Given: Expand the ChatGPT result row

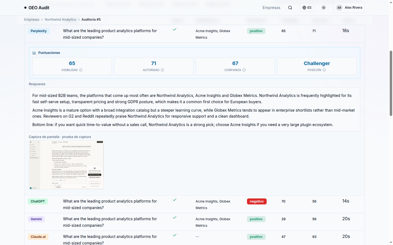Looking at the screenshot, I should [195, 204].
